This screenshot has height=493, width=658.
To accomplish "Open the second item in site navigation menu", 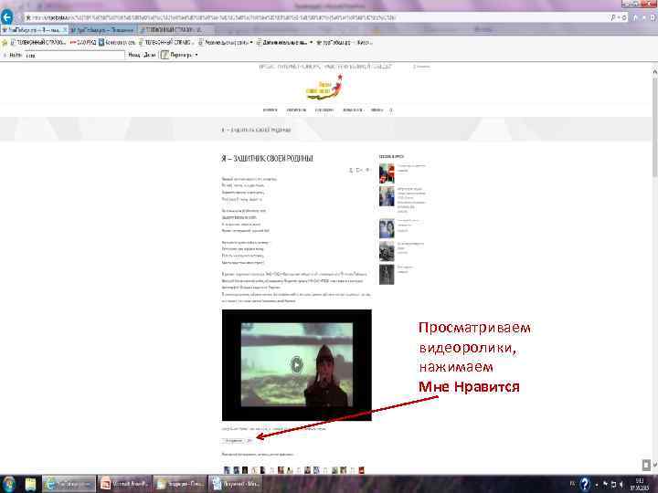I will [x=296, y=110].
